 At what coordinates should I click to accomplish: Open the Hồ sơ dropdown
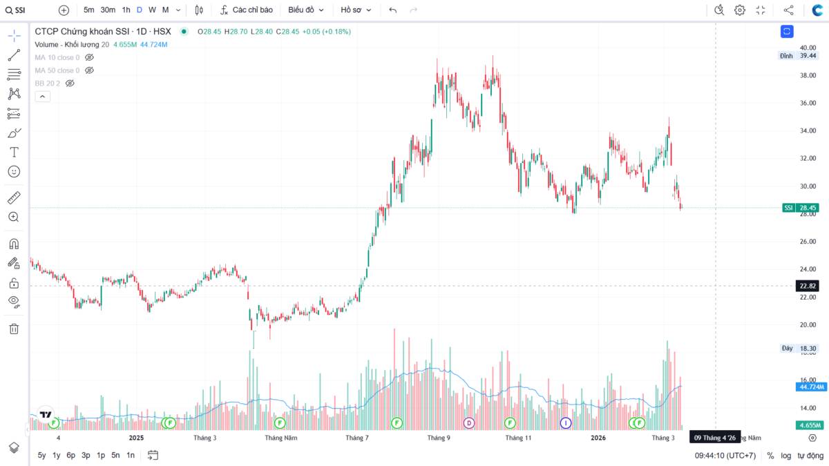click(356, 10)
